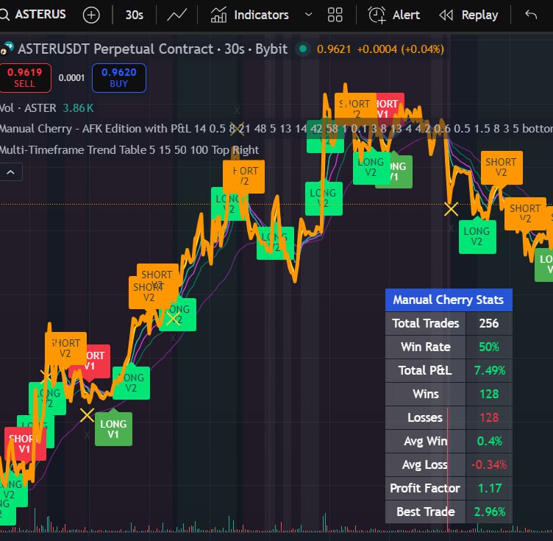
Task: Click Total P&L value 7.49%
Action: [x=489, y=370]
